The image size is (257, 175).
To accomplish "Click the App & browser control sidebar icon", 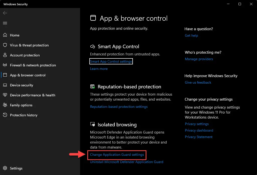I will [5, 75].
